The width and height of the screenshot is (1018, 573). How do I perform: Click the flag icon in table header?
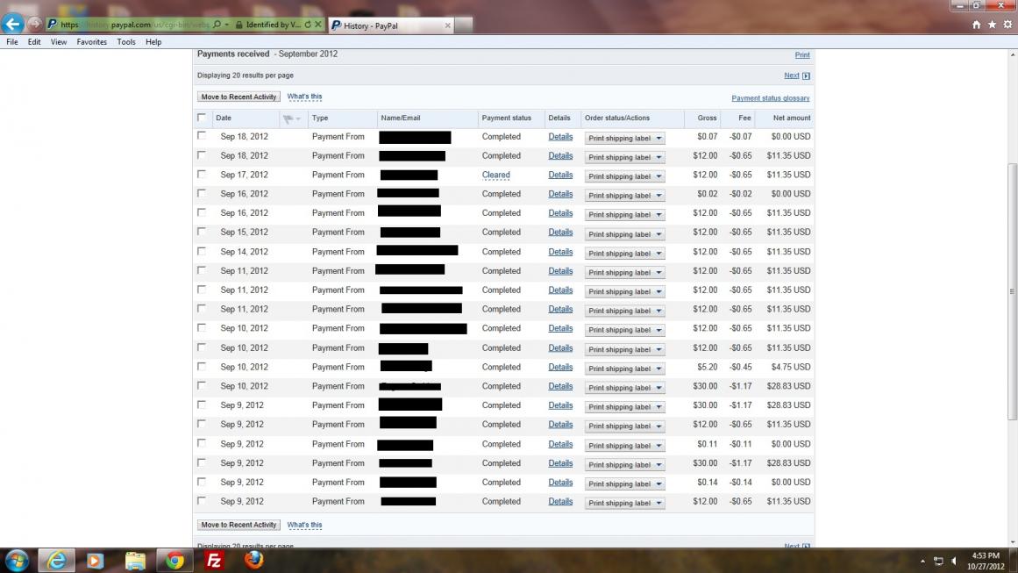(288, 118)
